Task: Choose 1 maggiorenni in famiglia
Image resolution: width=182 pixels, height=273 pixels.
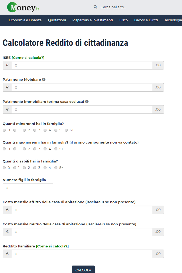Action: tap(15, 149)
